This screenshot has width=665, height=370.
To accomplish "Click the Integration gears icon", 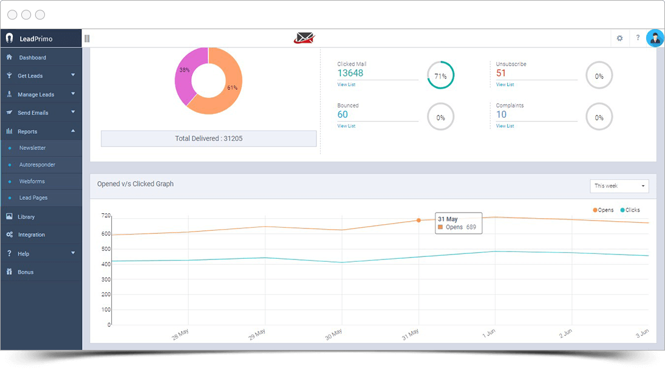I will click(x=9, y=235).
